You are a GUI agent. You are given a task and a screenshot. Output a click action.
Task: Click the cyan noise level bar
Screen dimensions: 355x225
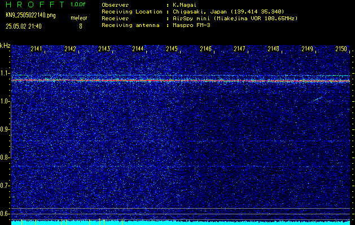pos(181,223)
